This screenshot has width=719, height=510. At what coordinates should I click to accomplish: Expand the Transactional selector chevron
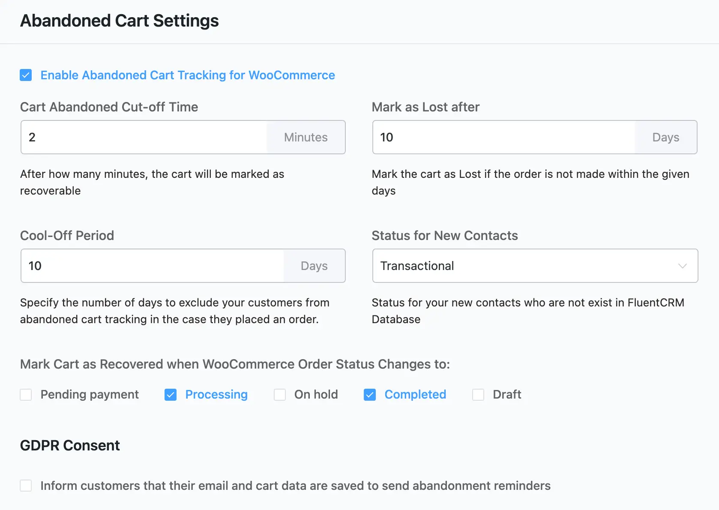click(683, 266)
